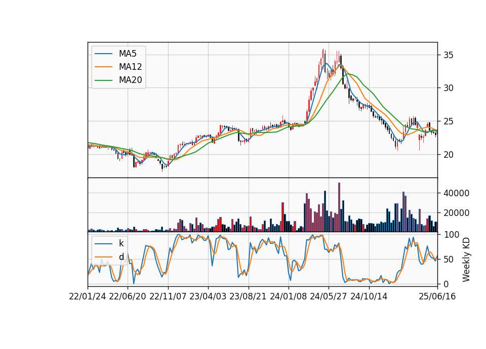
Task: Click the orange d legend line sample
Action: (103, 257)
